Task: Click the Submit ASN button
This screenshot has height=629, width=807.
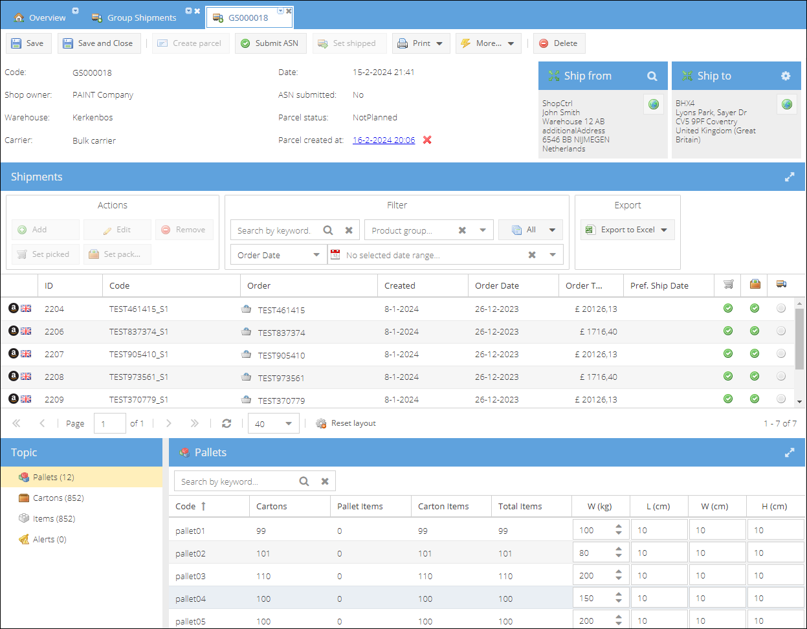Action: point(270,43)
